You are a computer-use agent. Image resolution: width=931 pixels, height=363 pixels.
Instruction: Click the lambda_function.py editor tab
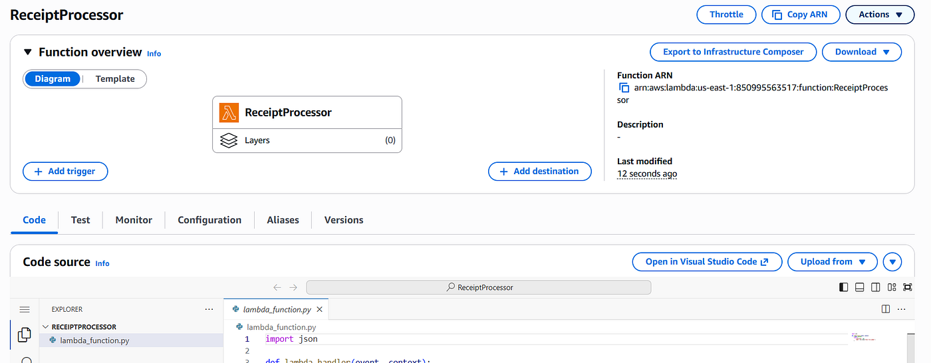click(x=277, y=309)
